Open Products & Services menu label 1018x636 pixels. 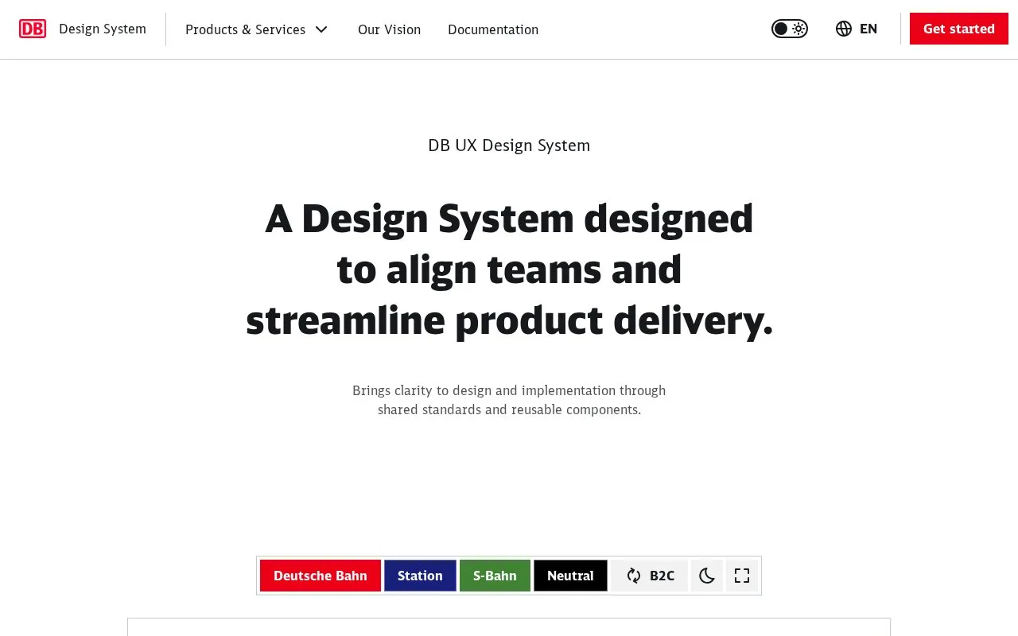245,29
